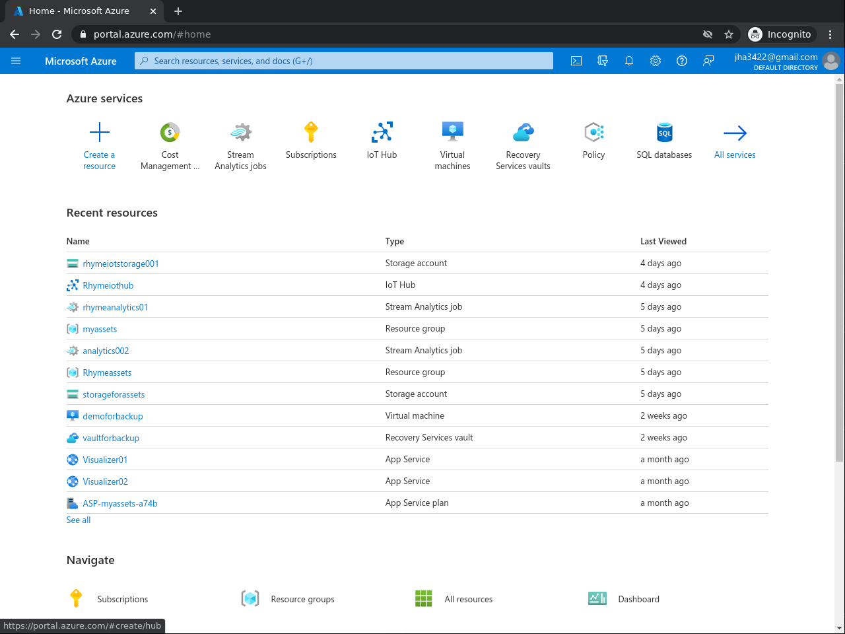The height and width of the screenshot is (634, 845).
Task: Click the Subscriptions key icon under Navigate
Action: (x=76, y=598)
